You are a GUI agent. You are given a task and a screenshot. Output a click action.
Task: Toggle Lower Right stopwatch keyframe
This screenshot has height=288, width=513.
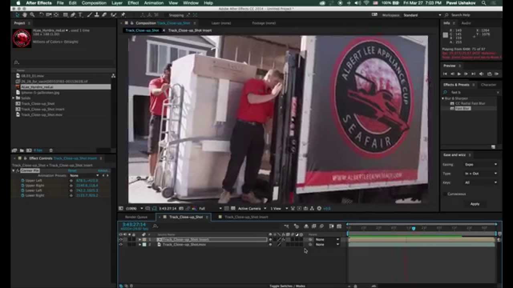[x=23, y=196]
